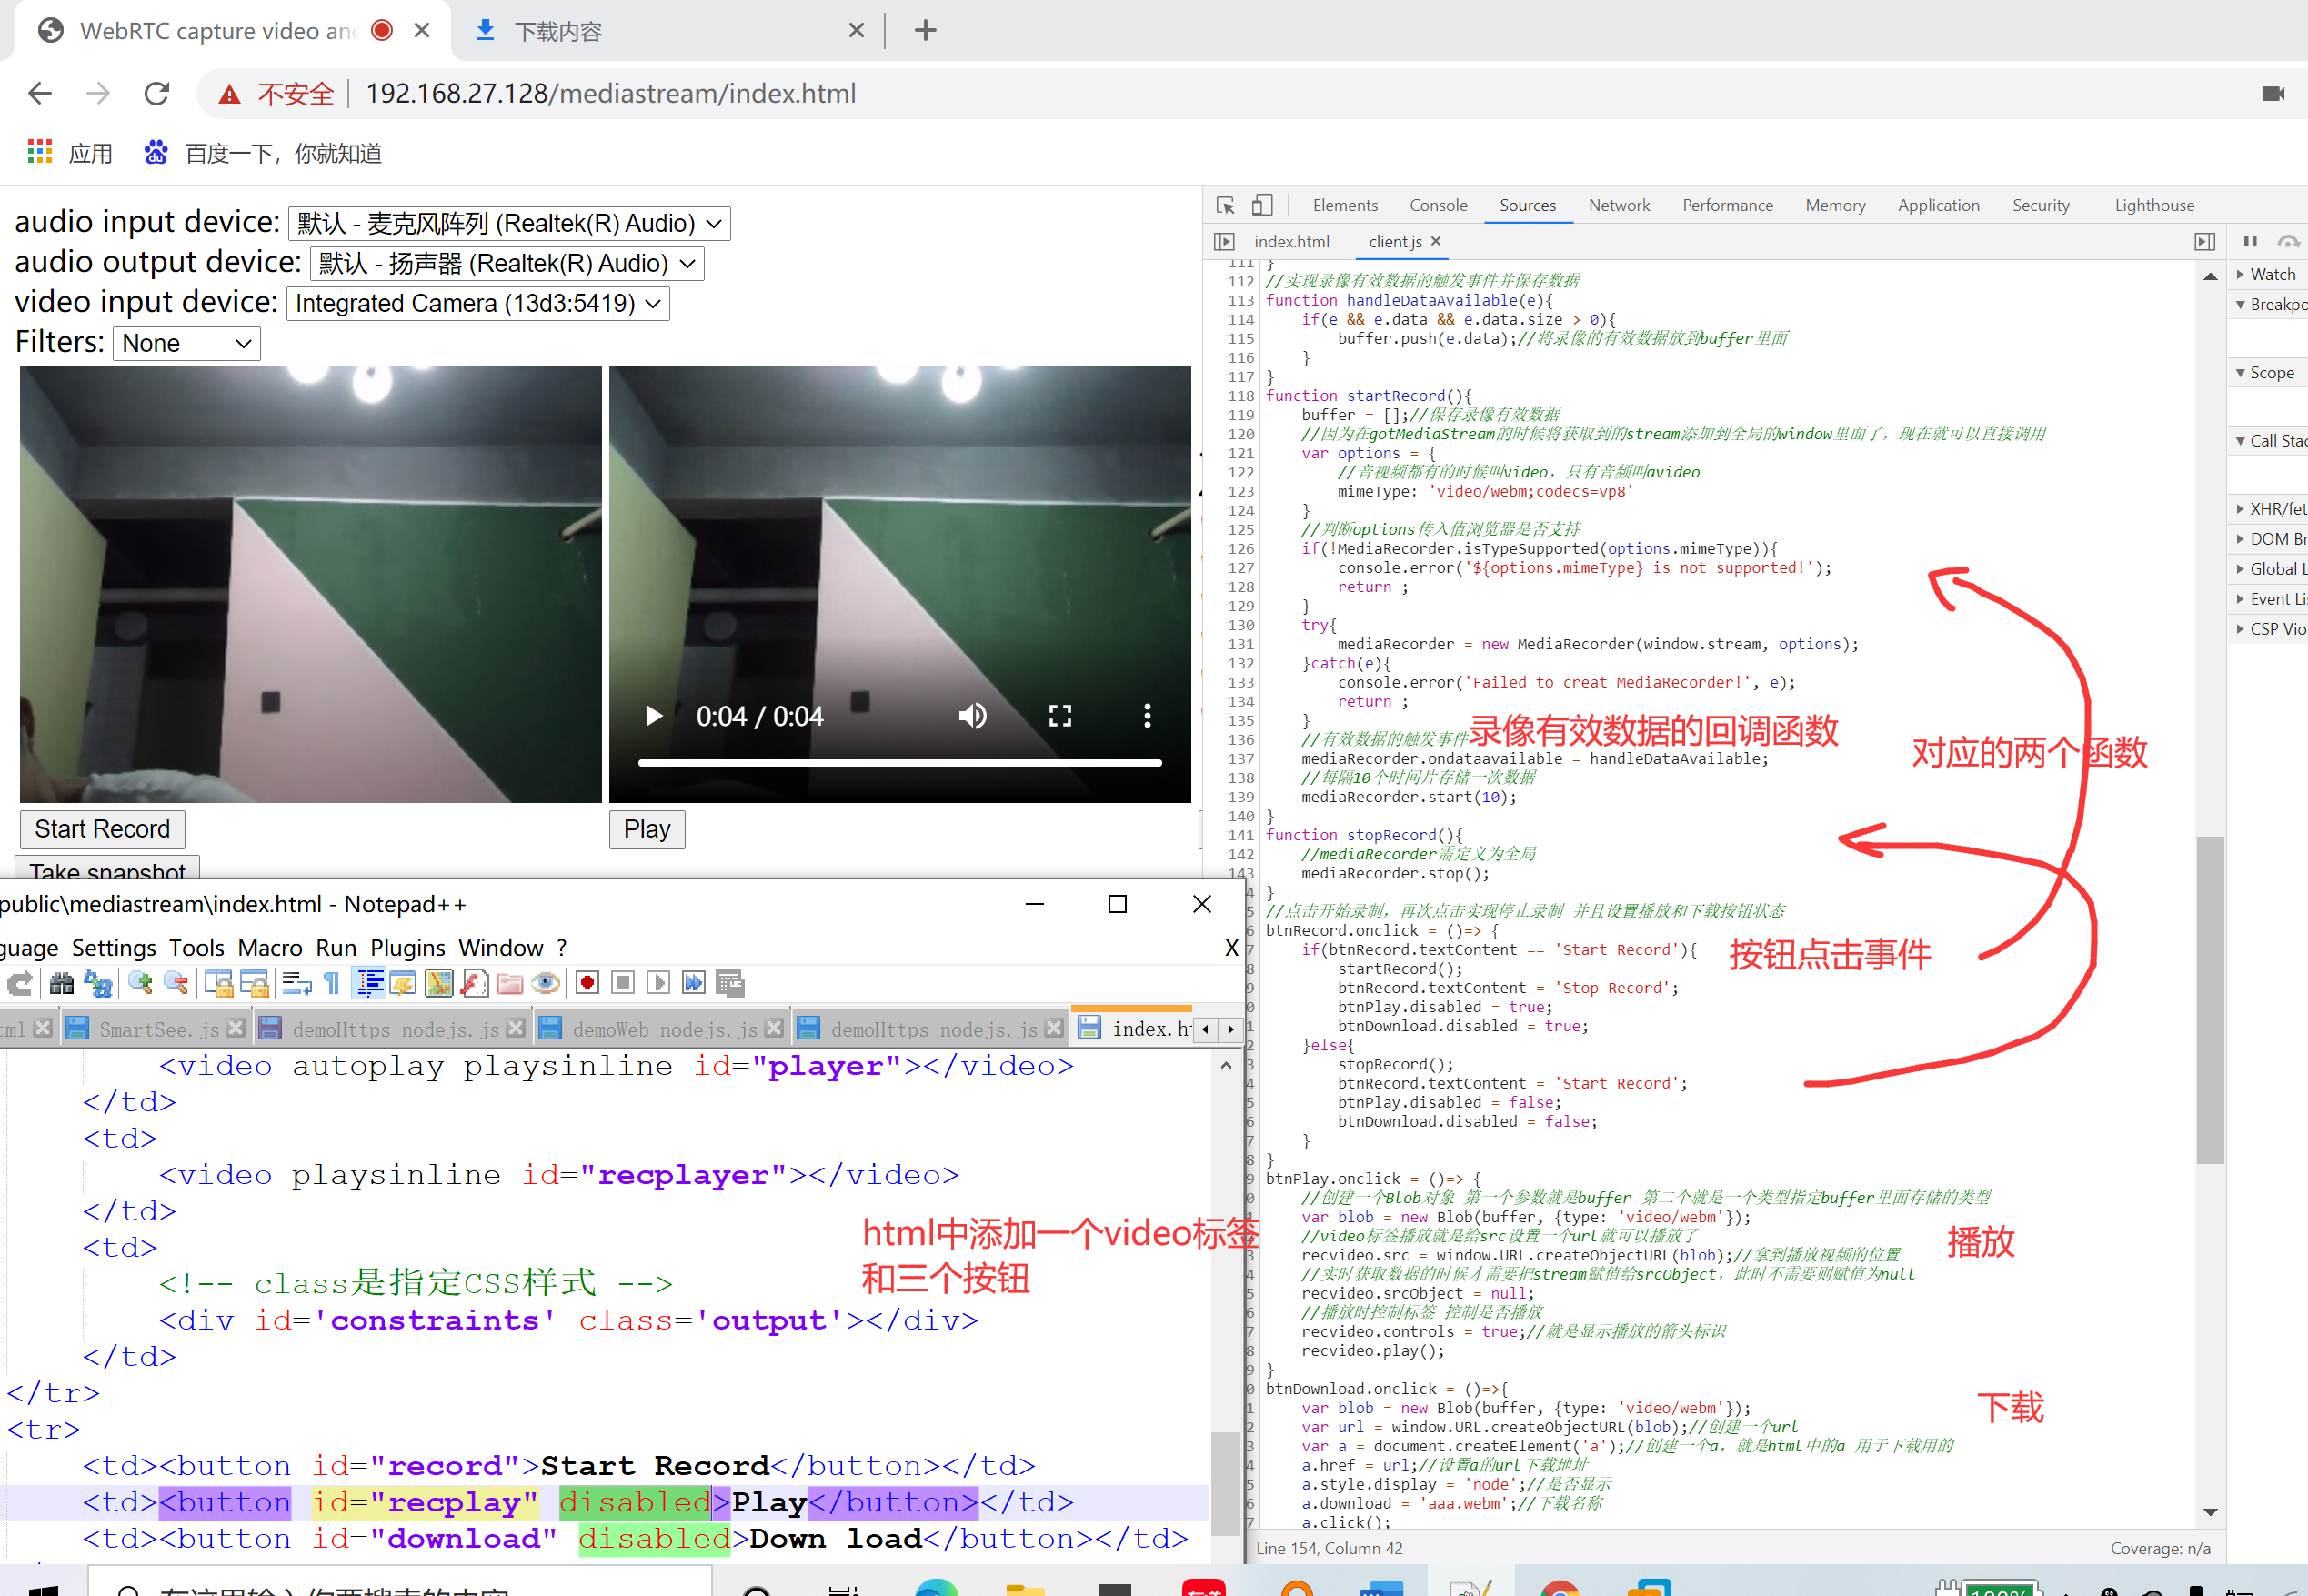This screenshot has width=2308, height=1596.
Task: Click the Find binoculars icon in Notepad++
Action: (x=61, y=983)
